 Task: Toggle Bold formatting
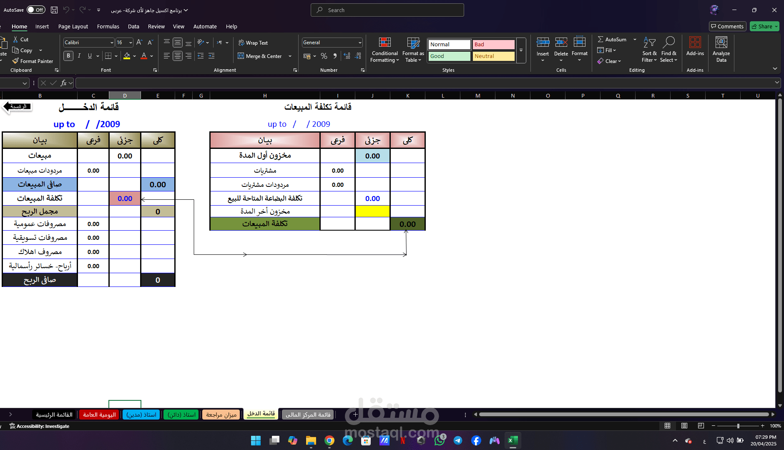(68, 56)
